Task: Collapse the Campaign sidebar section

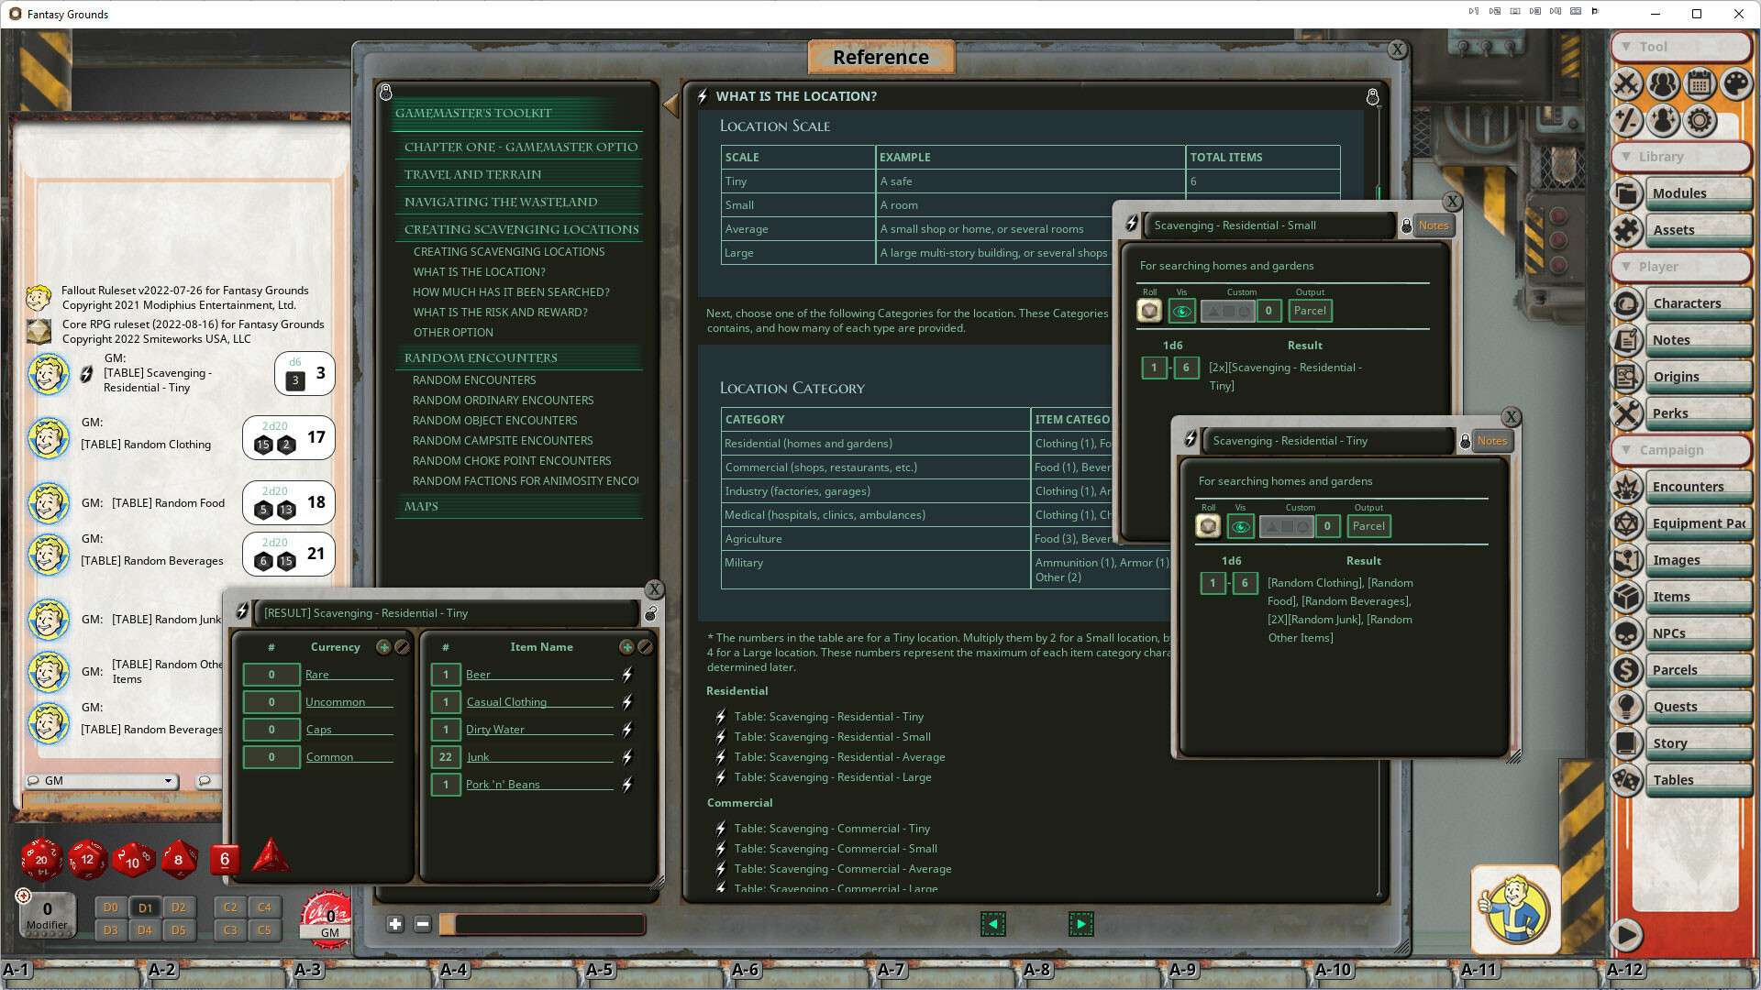Action: point(1628,450)
